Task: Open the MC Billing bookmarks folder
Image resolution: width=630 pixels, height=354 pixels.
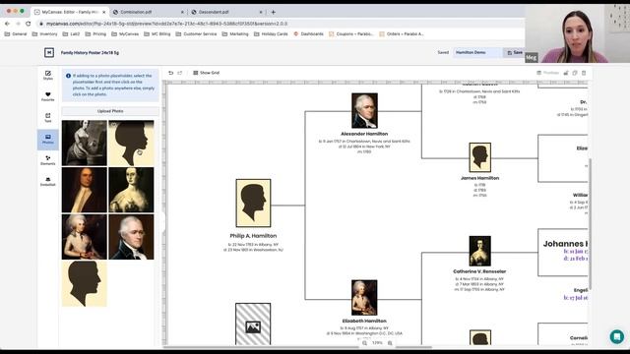Action: pyautogui.click(x=157, y=34)
